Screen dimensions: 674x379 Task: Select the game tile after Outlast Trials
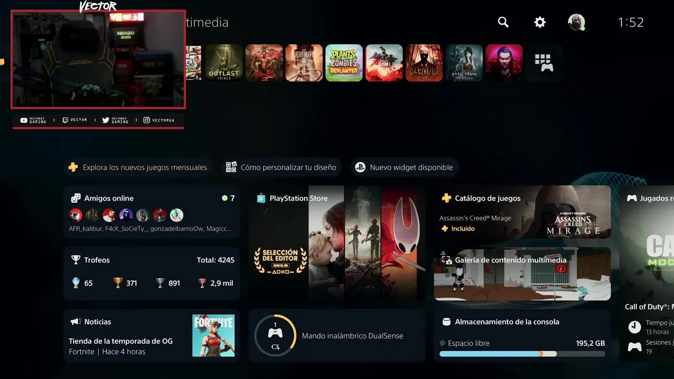(264, 63)
